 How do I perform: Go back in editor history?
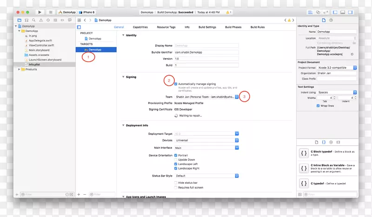(x=85, y=20)
